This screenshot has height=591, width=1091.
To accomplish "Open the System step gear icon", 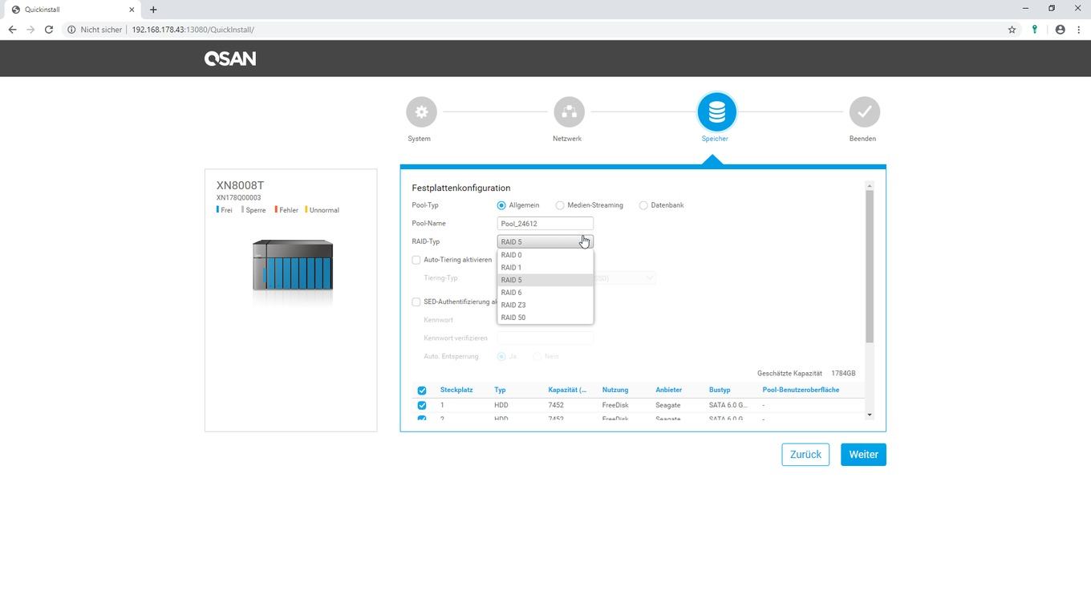I will pos(421,111).
